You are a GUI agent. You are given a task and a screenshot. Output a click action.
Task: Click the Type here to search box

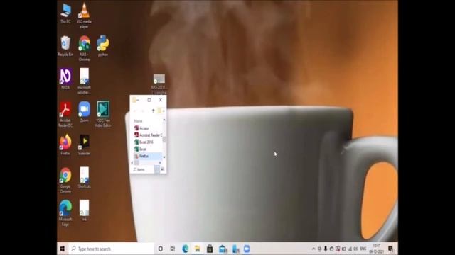[x=111, y=249]
